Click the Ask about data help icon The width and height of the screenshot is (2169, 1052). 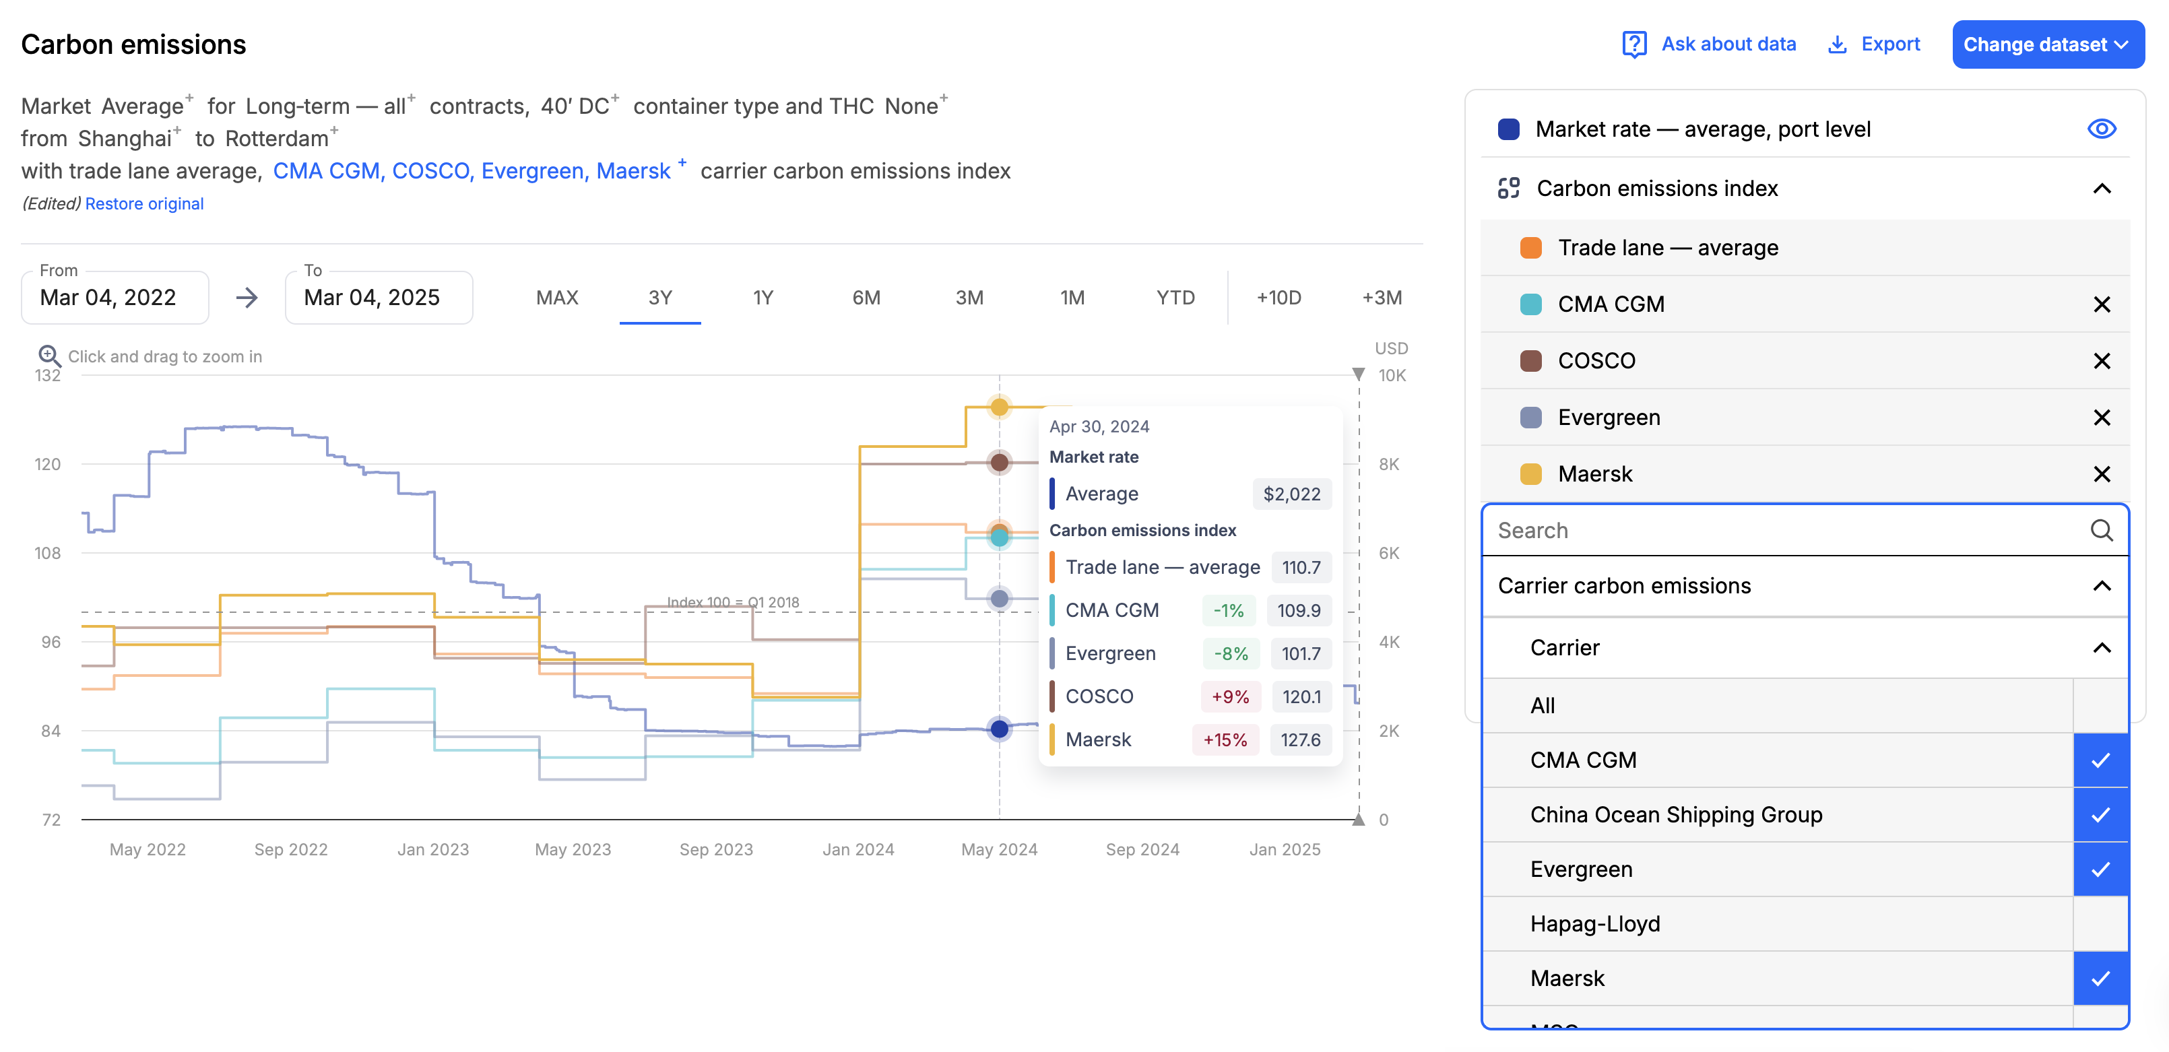click(1633, 44)
